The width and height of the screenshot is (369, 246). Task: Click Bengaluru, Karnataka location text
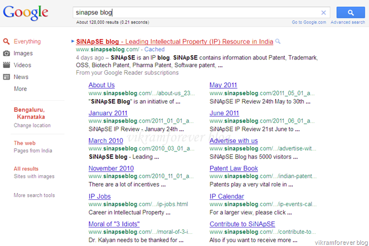29,113
